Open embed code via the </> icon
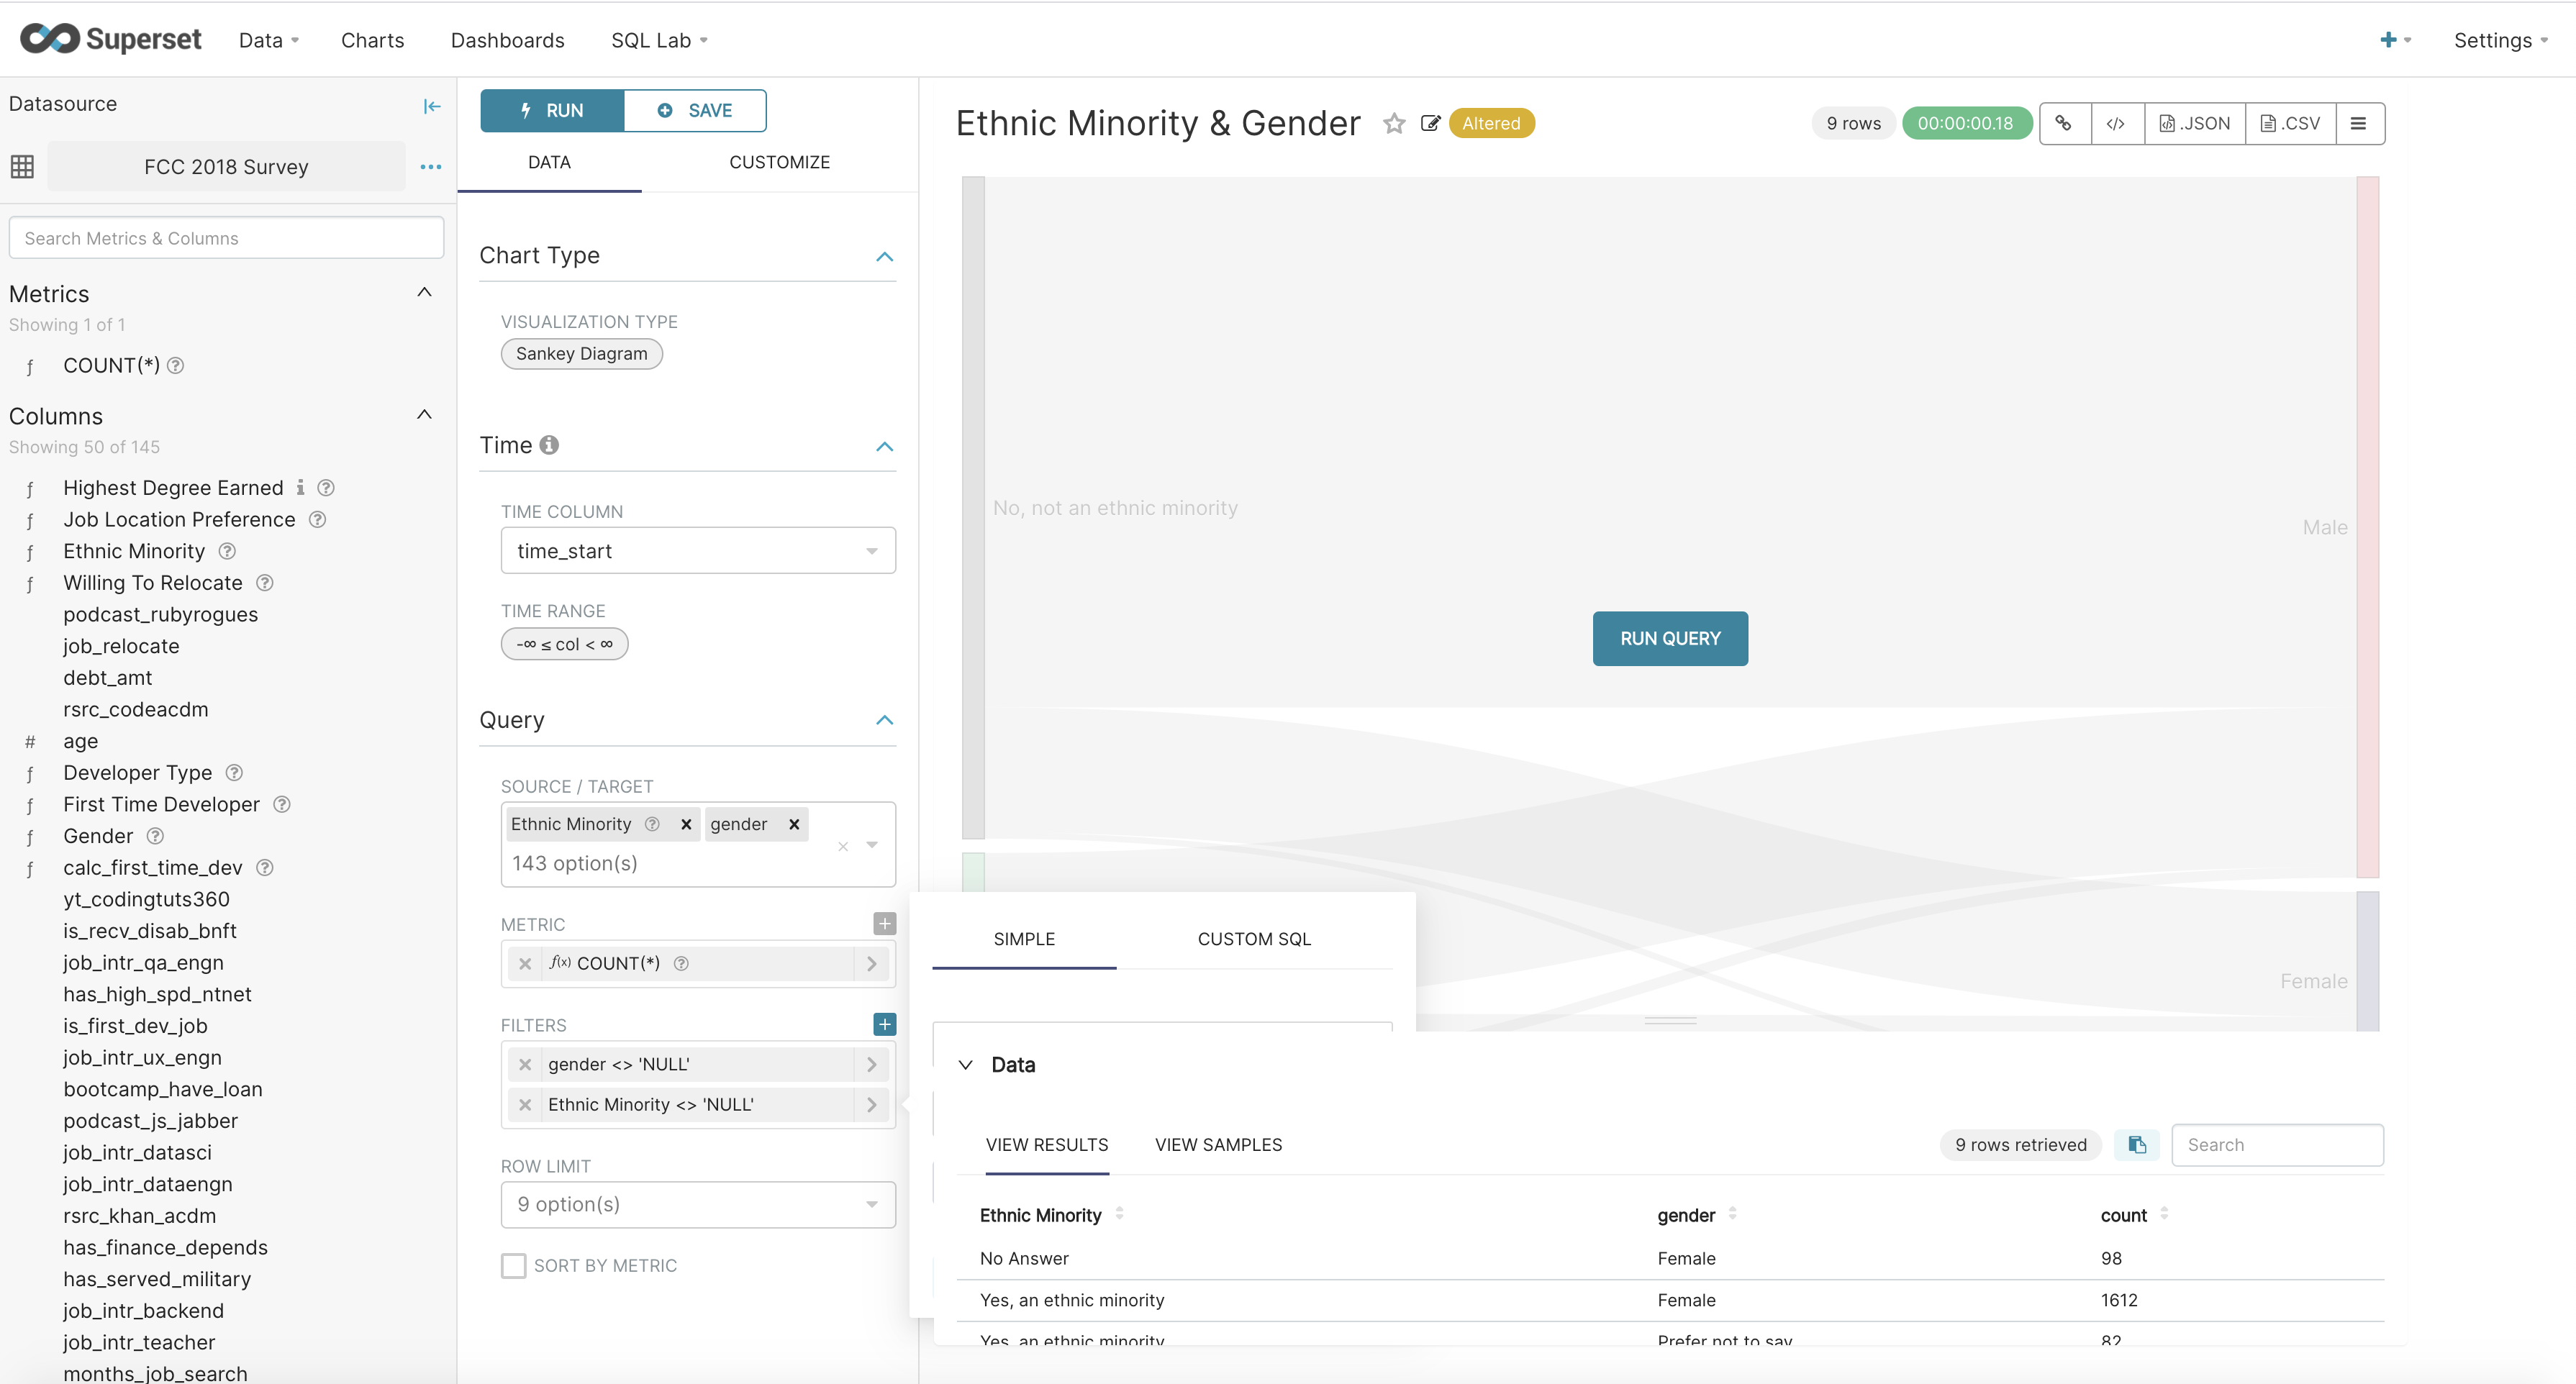Image resolution: width=2576 pixels, height=1384 pixels. (2116, 123)
